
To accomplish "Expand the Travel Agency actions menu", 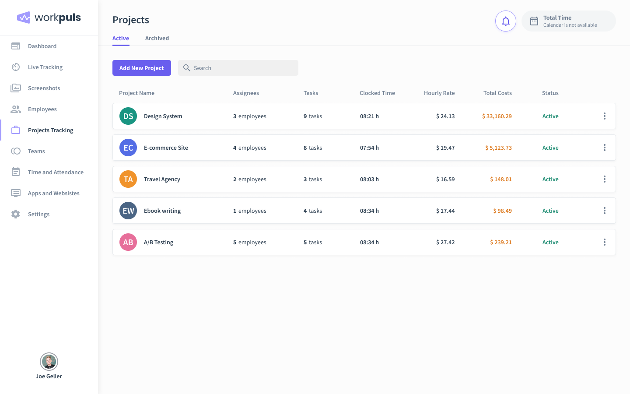I will 605,179.
